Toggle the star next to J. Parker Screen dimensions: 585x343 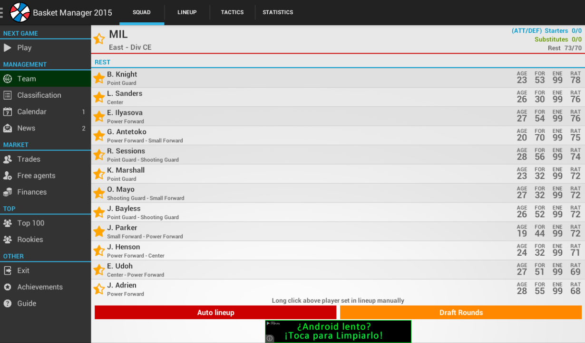[x=99, y=232]
